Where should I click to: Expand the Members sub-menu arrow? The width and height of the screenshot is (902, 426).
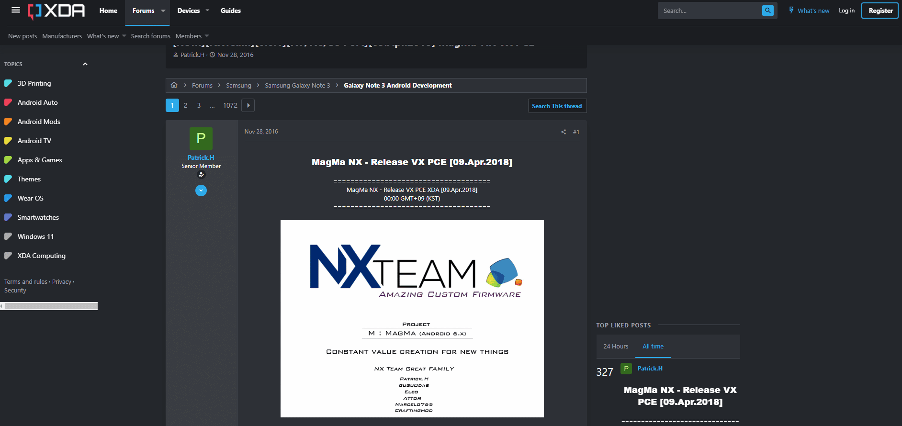tap(207, 36)
